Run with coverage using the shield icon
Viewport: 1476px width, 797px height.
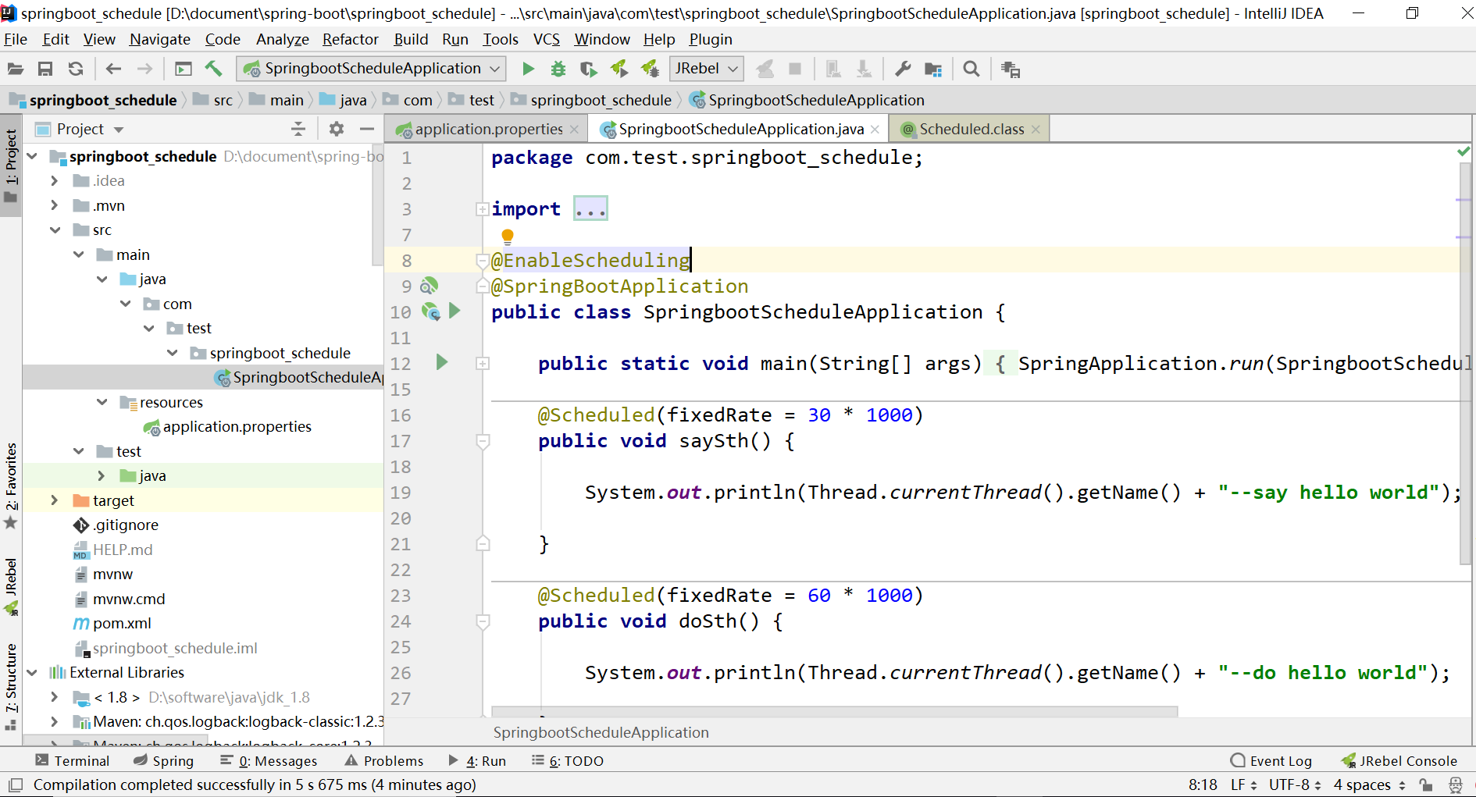click(x=588, y=69)
